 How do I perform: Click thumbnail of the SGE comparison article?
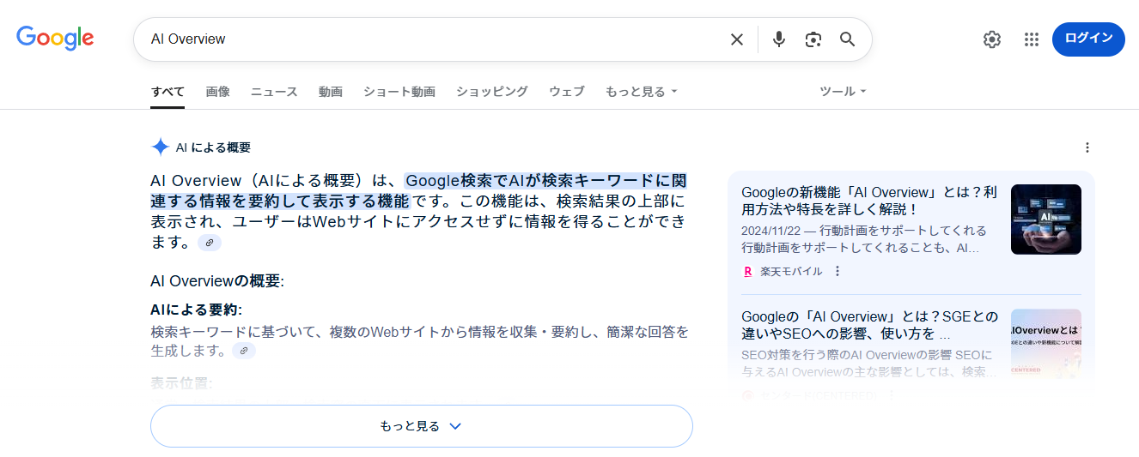pos(1046,343)
